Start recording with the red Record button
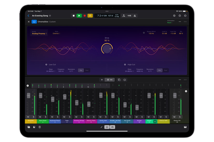Image resolution: width=214 pixels, height=142 pixels. pyautogui.click(x=85, y=16)
